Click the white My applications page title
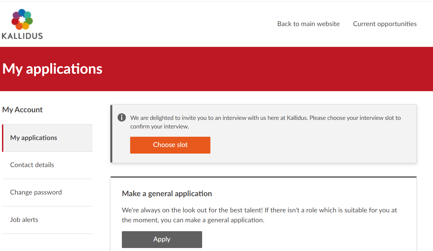The image size is (433, 251). (53, 69)
